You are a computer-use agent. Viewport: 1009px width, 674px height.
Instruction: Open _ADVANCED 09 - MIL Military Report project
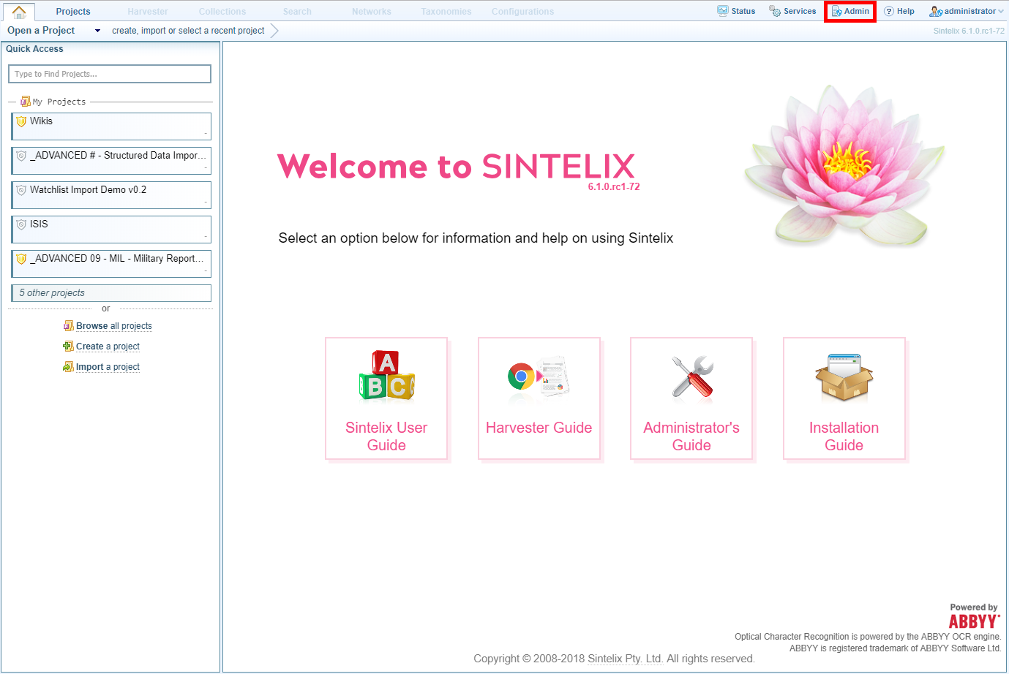pos(111,263)
